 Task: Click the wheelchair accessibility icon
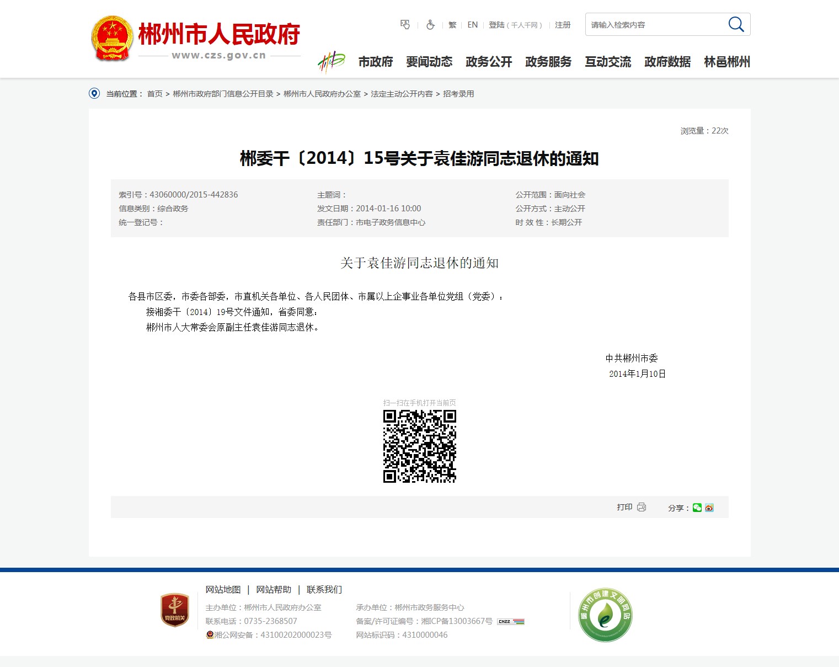pyautogui.click(x=430, y=25)
